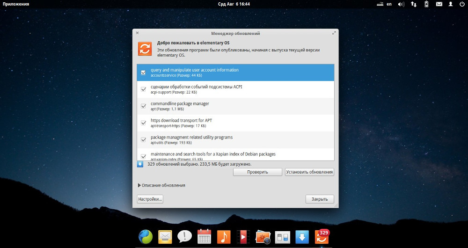
Task: Open the Software Center download icon in dock
Action: click(x=302, y=237)
